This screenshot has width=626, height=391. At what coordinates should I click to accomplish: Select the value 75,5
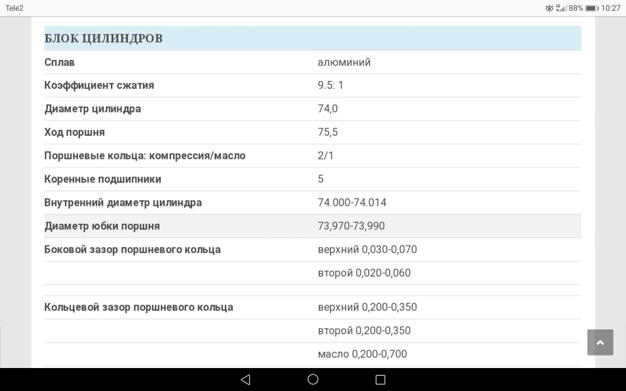(x=328, y=132)
